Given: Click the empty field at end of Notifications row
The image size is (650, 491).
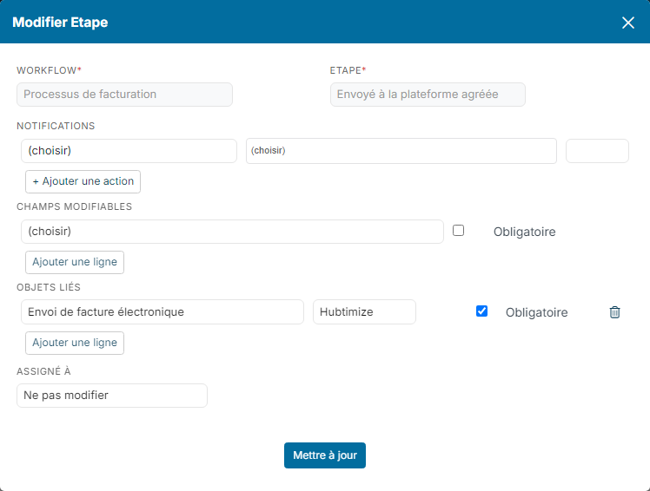Looking at the screenshot, I should click(597, 151).
